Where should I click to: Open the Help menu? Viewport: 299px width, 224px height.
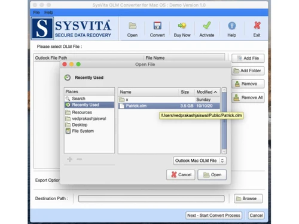click(x=48, y=13)
